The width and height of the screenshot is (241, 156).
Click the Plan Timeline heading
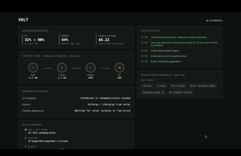(x=32, y=125)
